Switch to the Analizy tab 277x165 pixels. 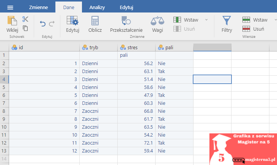[97, 7]
